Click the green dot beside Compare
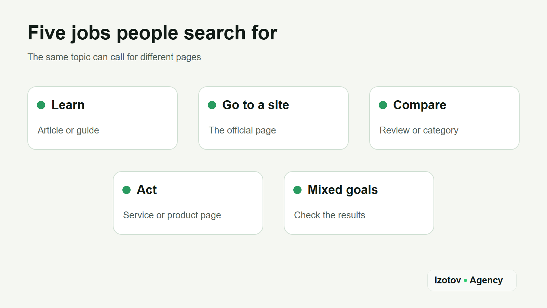This screenshot has width=547, height=308. point(383,105)
